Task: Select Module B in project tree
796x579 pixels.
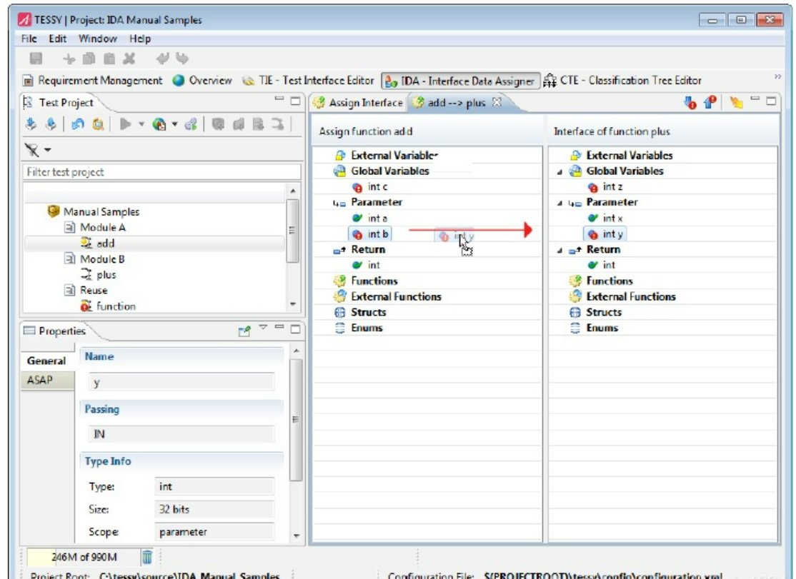Action: [x=95, y=259]
